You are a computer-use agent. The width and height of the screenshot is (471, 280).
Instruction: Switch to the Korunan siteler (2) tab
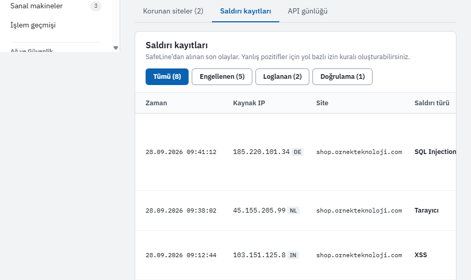click(173, 11)
